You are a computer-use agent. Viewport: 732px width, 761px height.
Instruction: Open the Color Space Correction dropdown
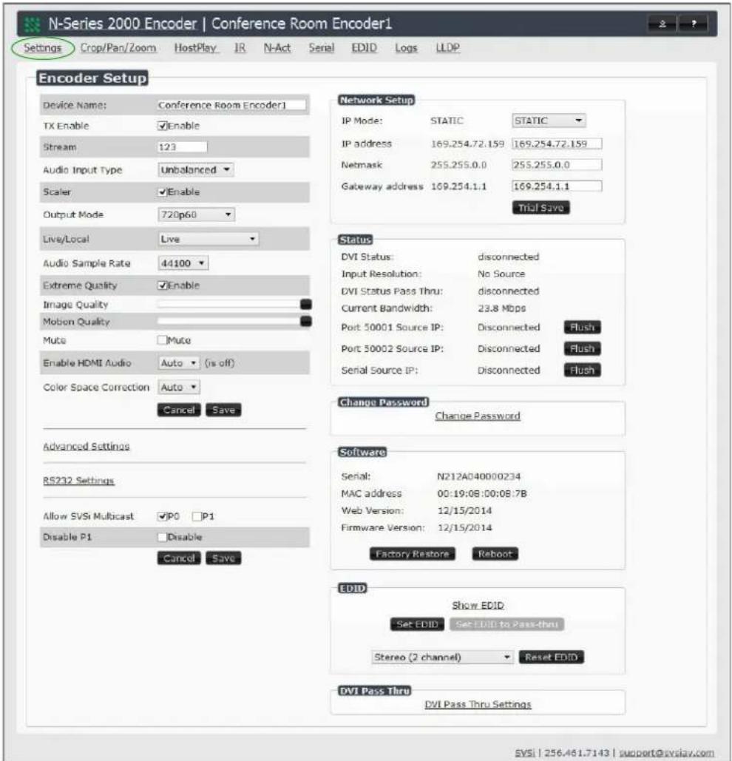[178, 388]
